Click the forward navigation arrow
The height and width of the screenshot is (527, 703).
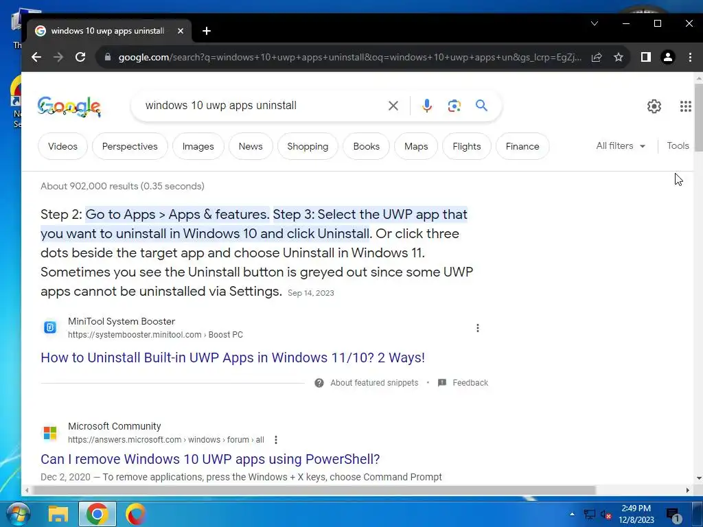coord(58,57)
